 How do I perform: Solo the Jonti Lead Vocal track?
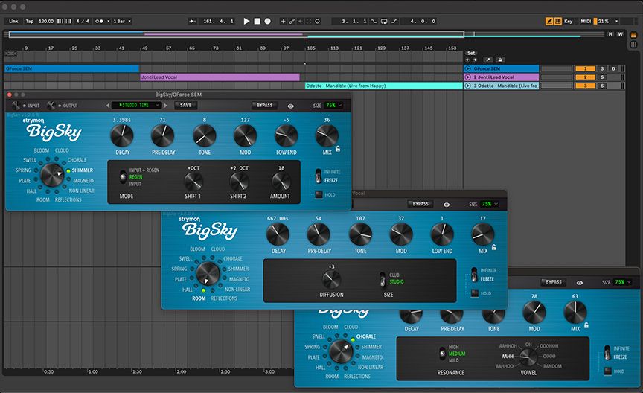tap(601, 77)
